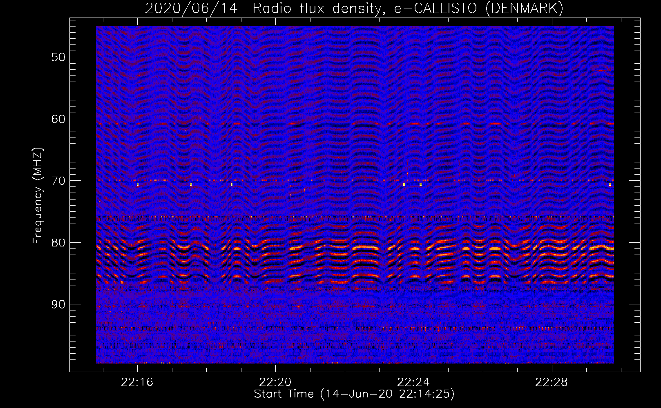Click the 22:24 time tick label
Image resolution: width=661 pixels, height=408 pixels.
[x=413, y=382]
